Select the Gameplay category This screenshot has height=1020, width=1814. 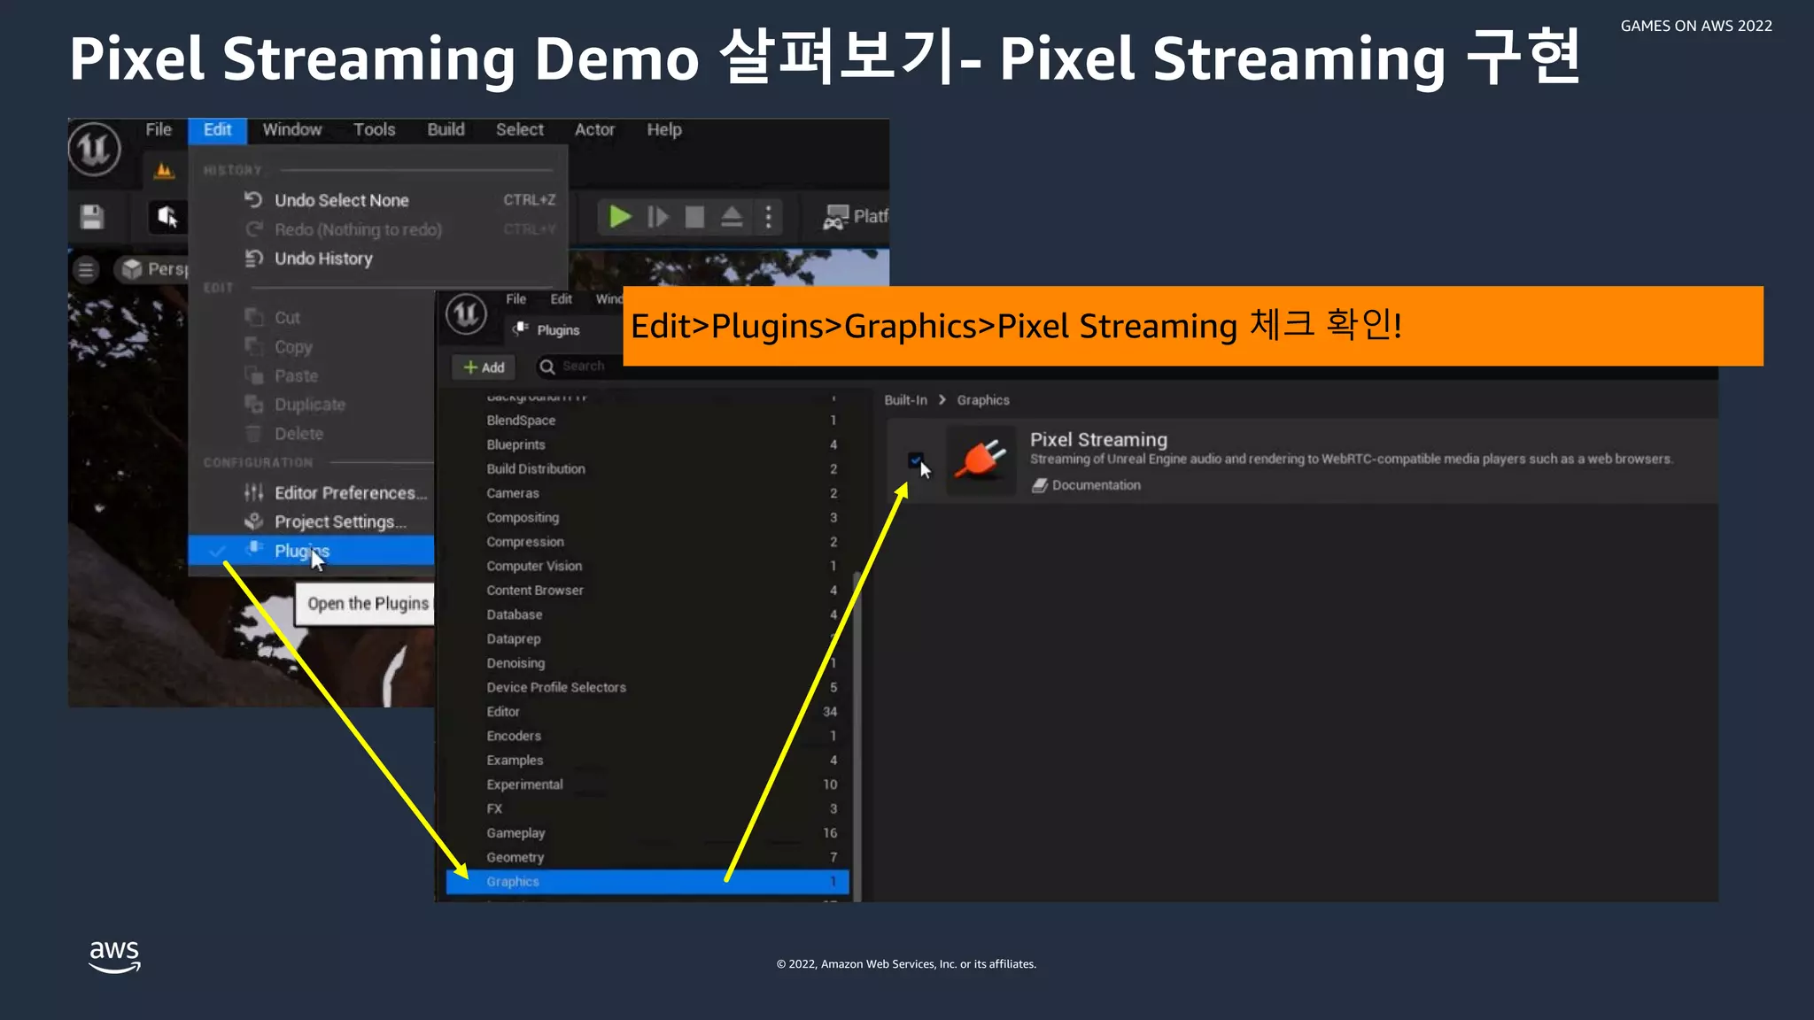pos(647,833)
